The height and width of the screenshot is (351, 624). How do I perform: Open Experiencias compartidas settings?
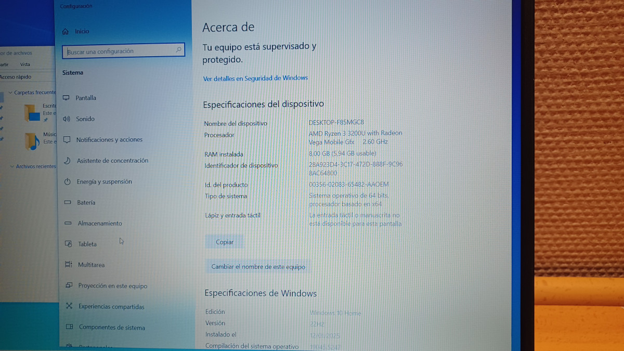[x=111, y=307]
